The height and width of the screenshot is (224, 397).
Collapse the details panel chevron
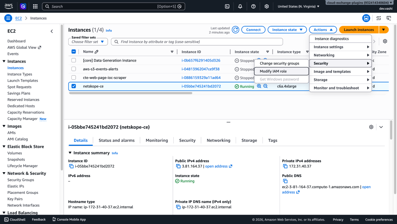click(x=381, y=127)
